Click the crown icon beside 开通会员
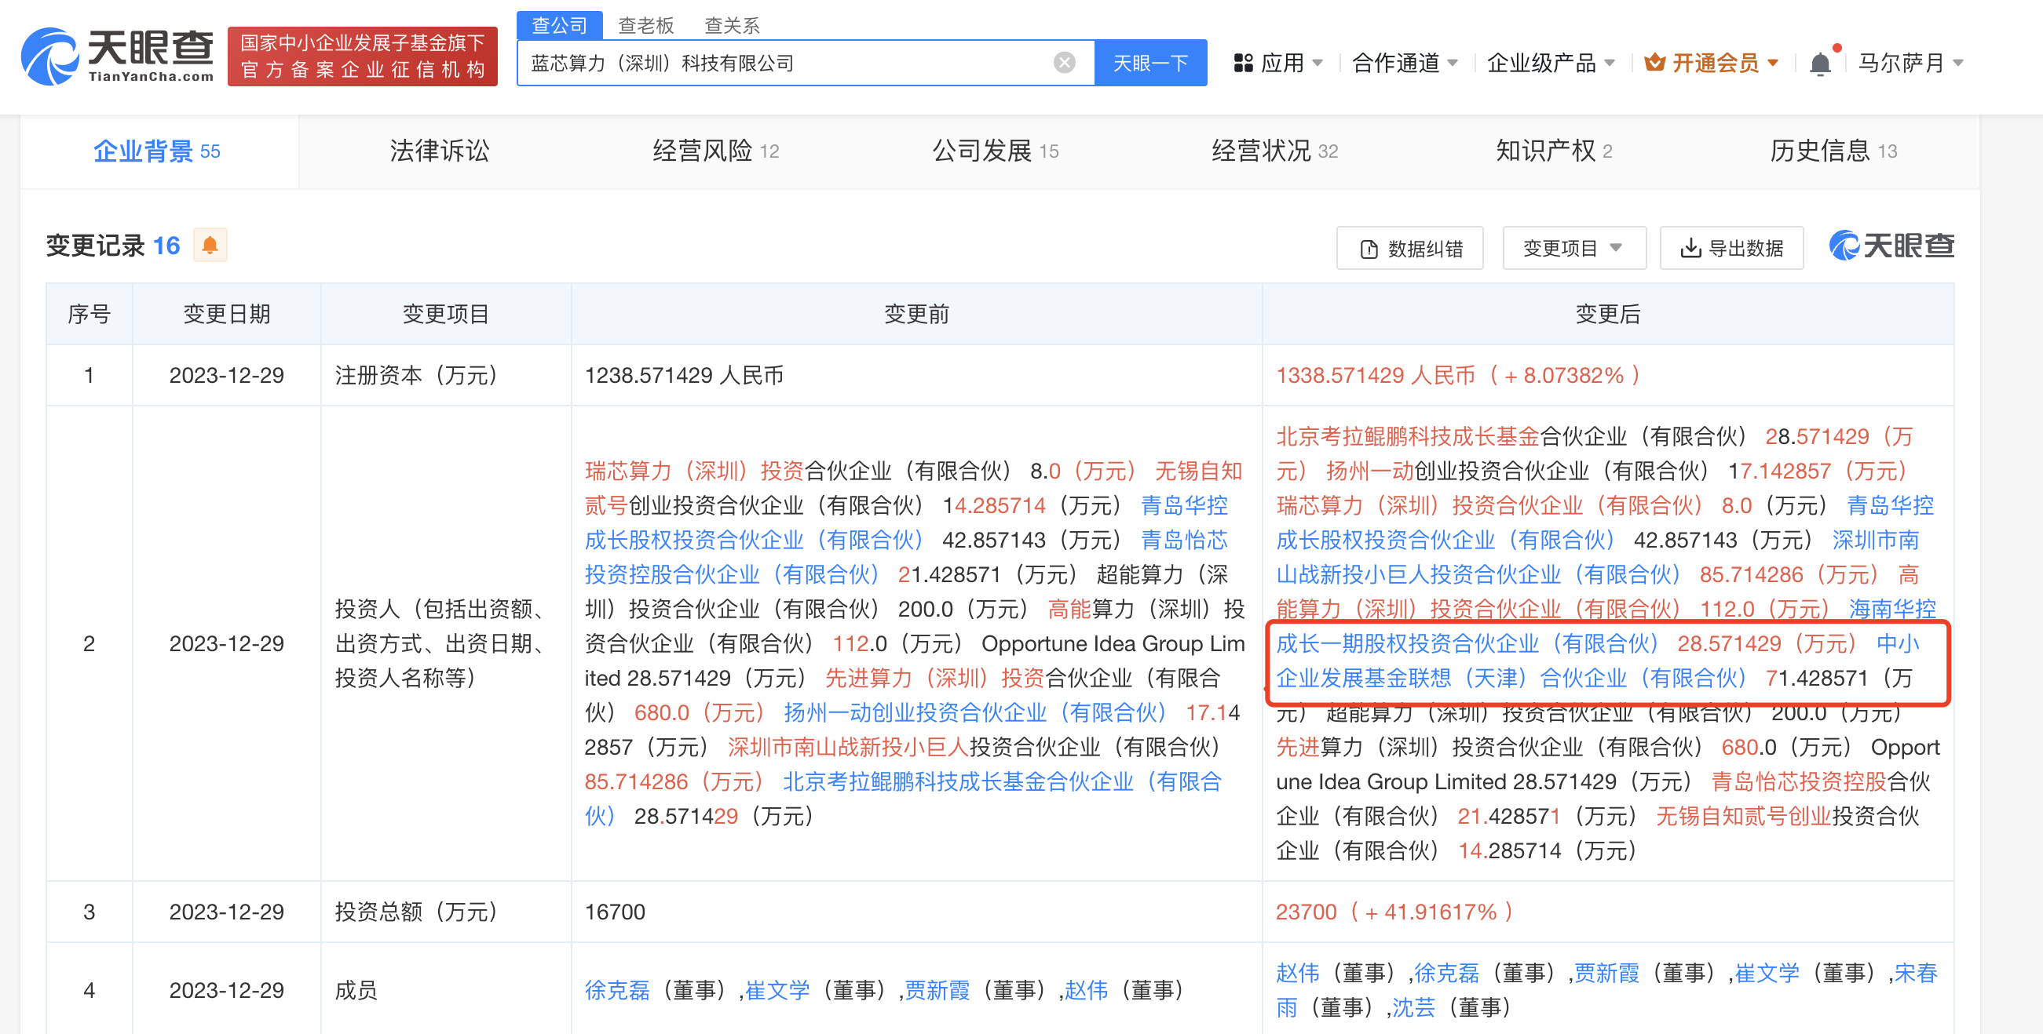This screenshot has height=1034, width=2043. click(1654, 63)
